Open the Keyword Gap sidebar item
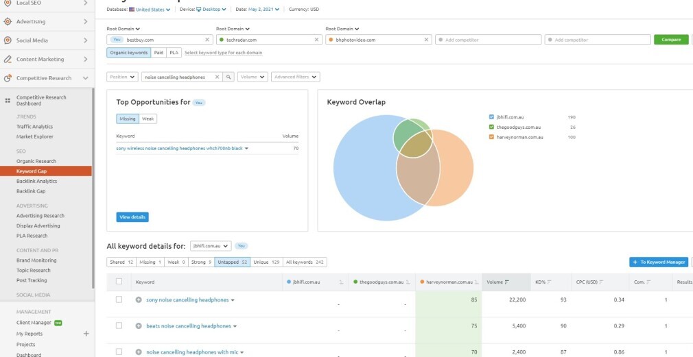Viewport: 693px width, 357px height. (46, 171)
